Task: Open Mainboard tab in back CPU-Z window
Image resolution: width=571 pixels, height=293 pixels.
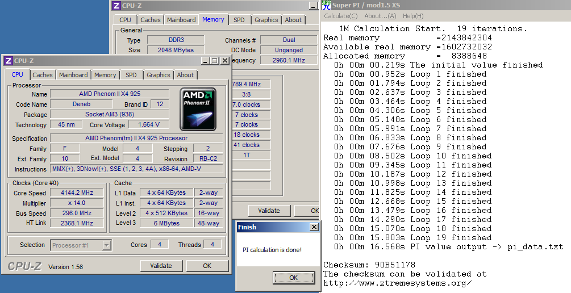Action: pyautogui.click(x=181, y=20)
